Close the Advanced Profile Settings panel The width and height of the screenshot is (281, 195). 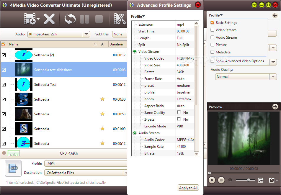pyautogui.click(x=198, y=5)
